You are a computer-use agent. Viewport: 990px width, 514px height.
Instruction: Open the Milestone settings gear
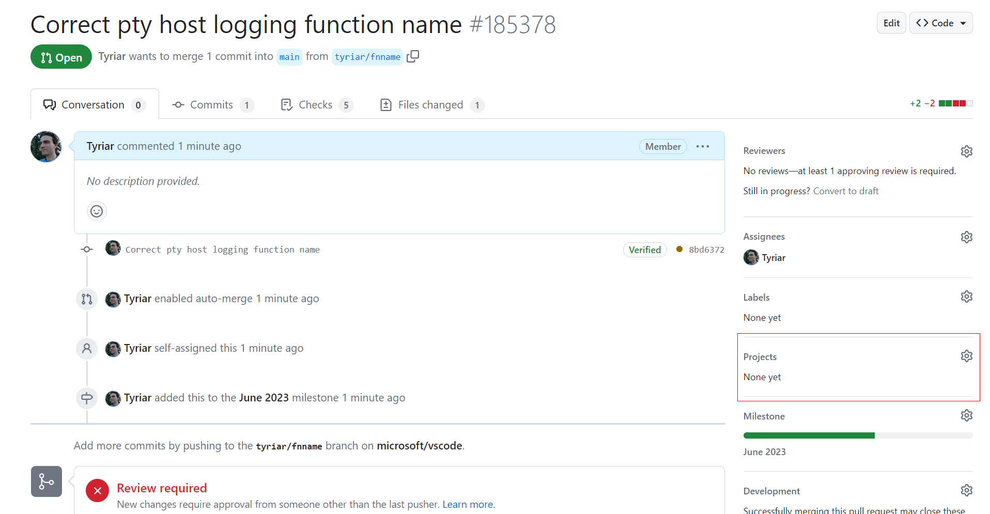pyautogui.click(x=966, y=415)
